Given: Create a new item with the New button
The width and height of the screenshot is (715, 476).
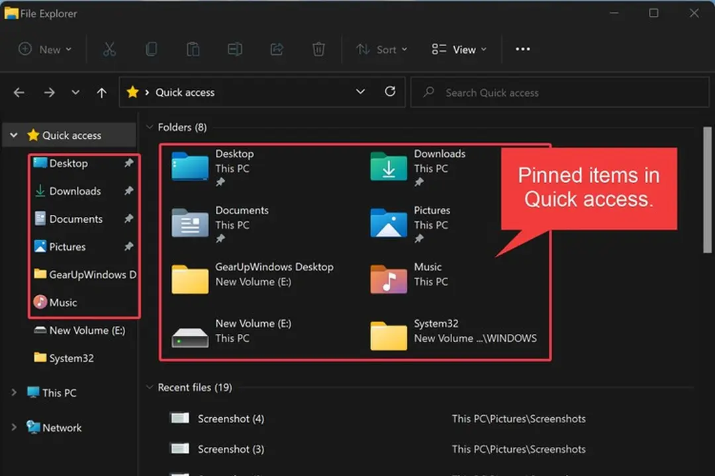Looking at the screenshot, I should 44,49.
